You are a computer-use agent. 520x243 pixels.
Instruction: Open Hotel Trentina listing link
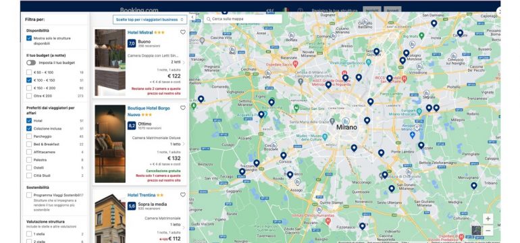point(141,195)
